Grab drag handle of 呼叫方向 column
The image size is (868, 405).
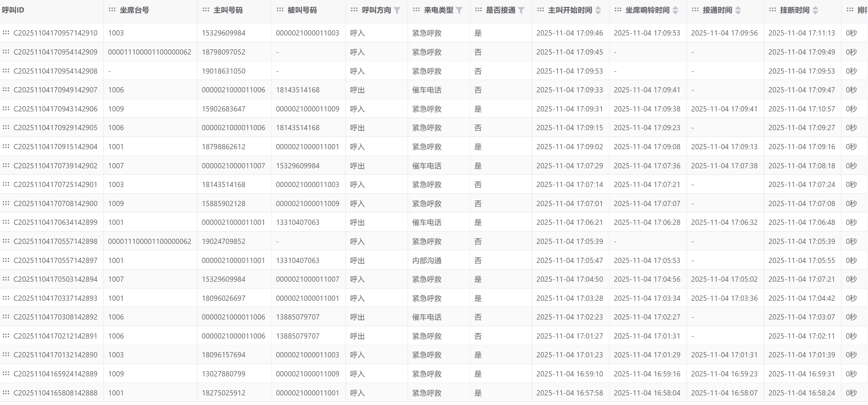(x=354, y=10)
